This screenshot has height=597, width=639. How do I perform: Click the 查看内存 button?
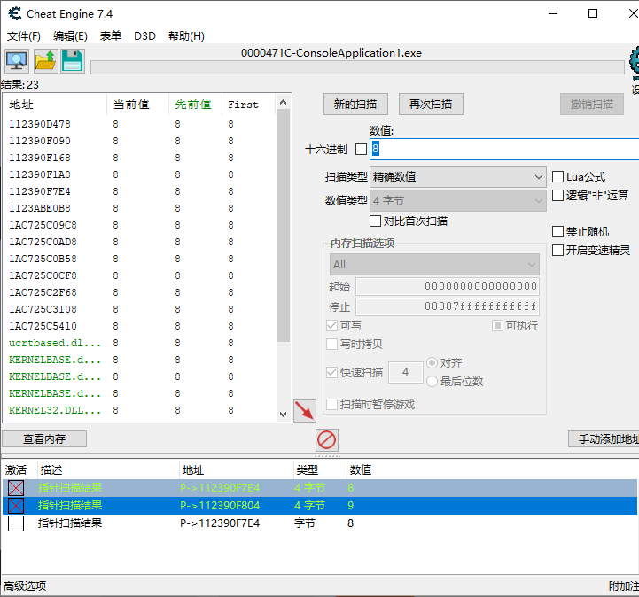[x=44, y=439]
